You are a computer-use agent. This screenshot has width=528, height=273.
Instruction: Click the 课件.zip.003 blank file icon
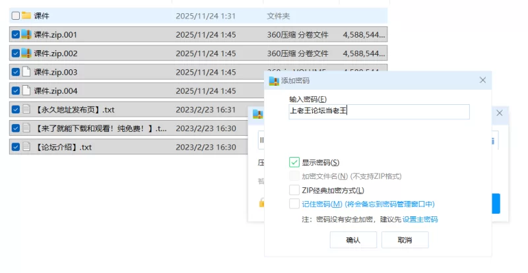pyautogui.click(x=26, y=72)
